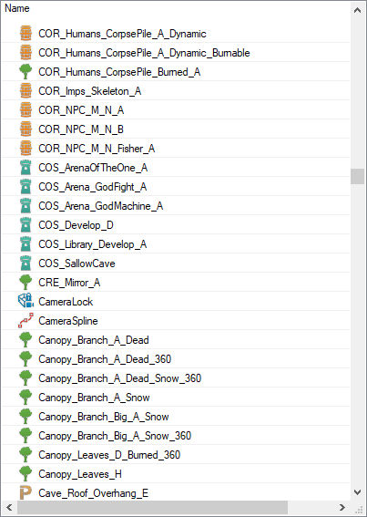The height and width of the screenshot is (517, 367).
Task: Click the tree icon next to COR_Humans_CorpsePile_Burned_A
Action: pos(25,72)
